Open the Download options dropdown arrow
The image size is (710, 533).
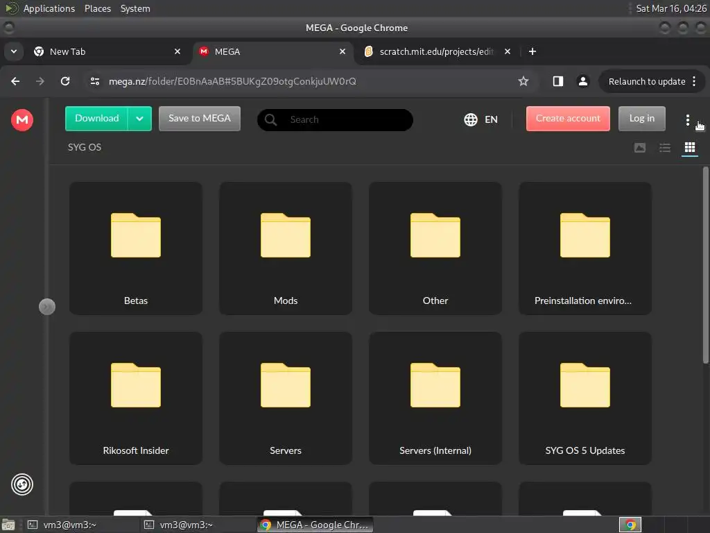(x=139, y=119)
